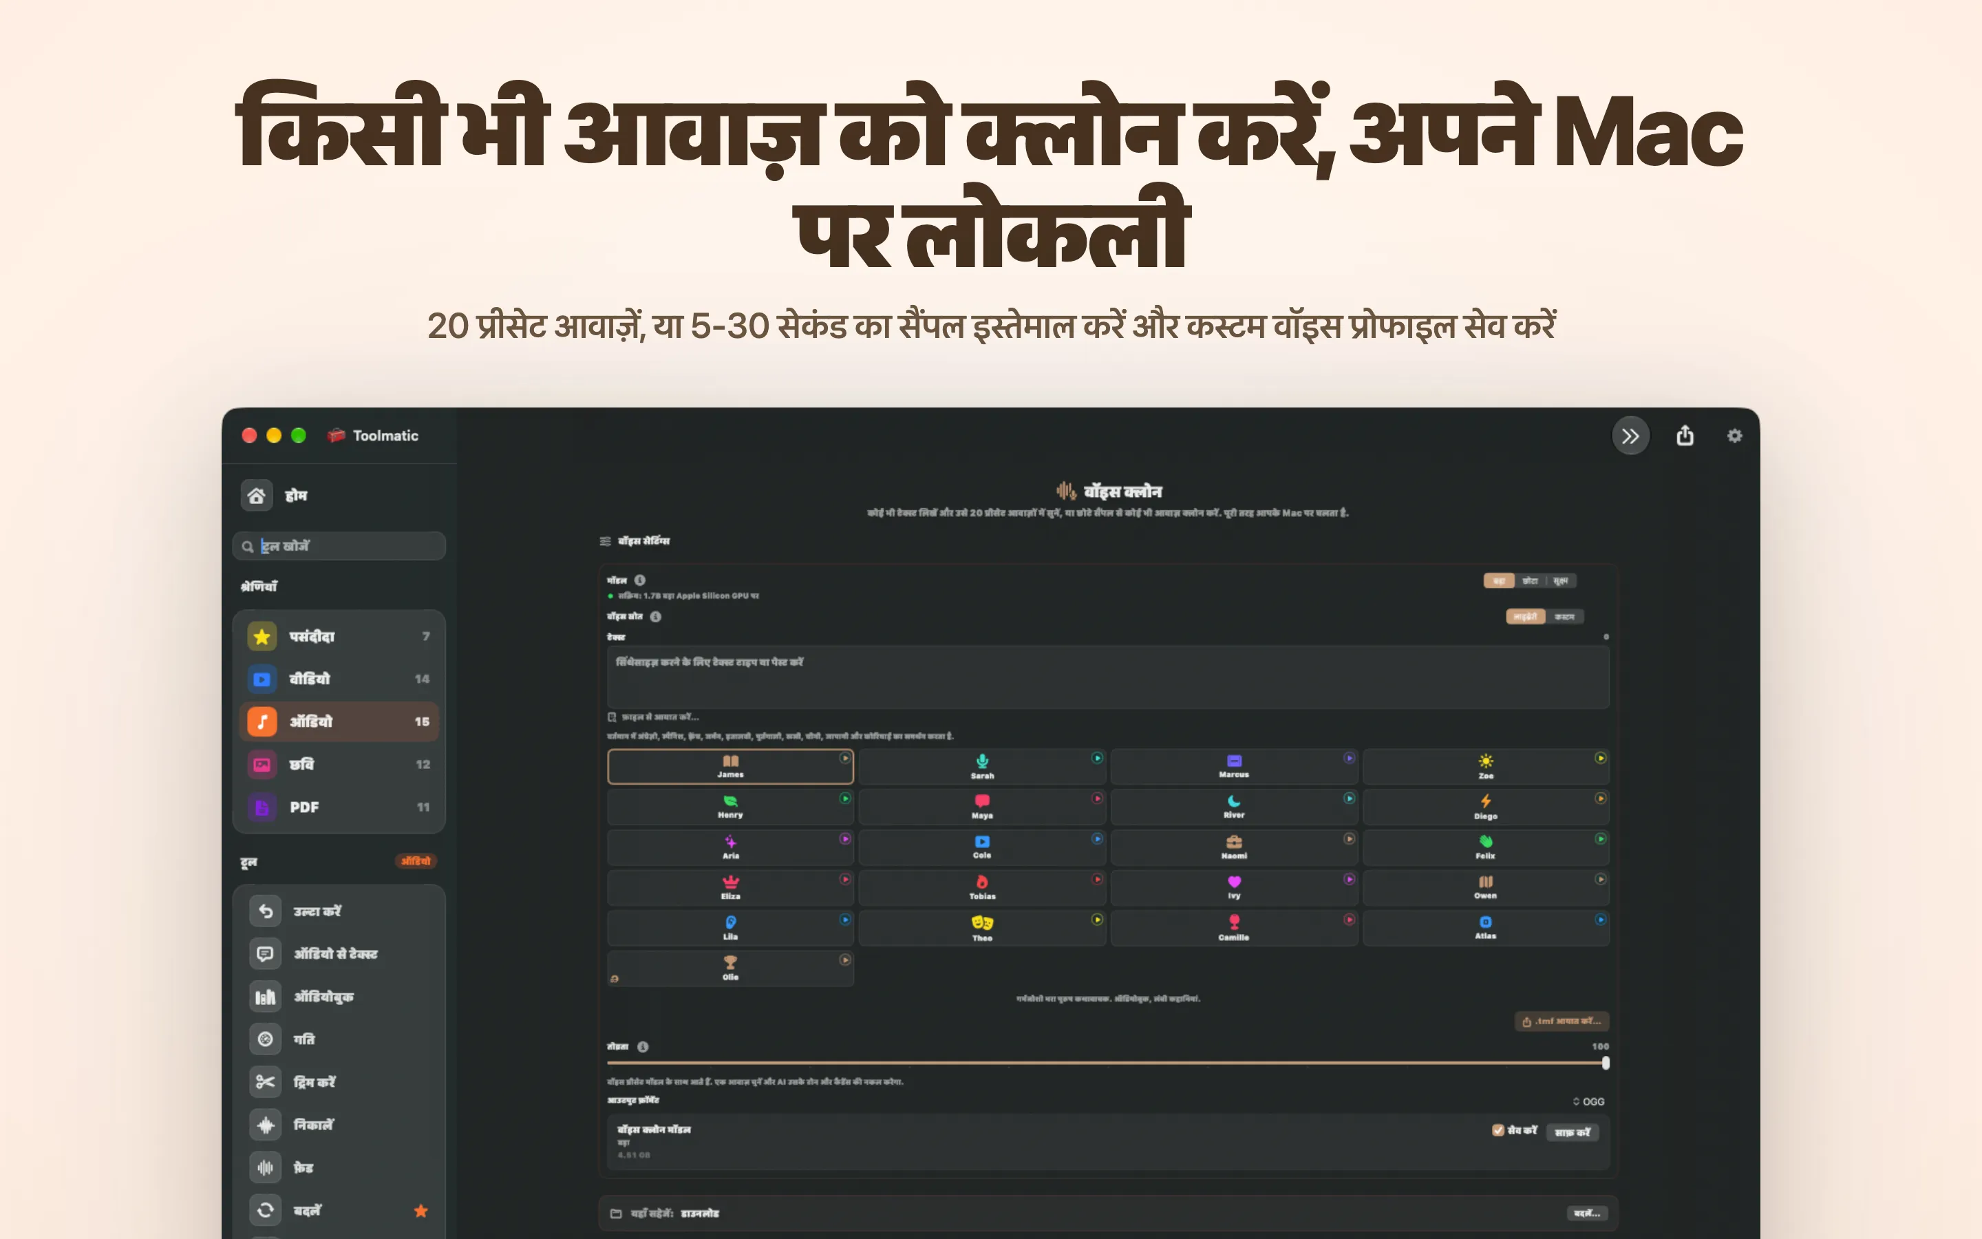Open the फ़ेड (Fade) tool
Viewport: 1982px width, 1239px height.
339,1167
